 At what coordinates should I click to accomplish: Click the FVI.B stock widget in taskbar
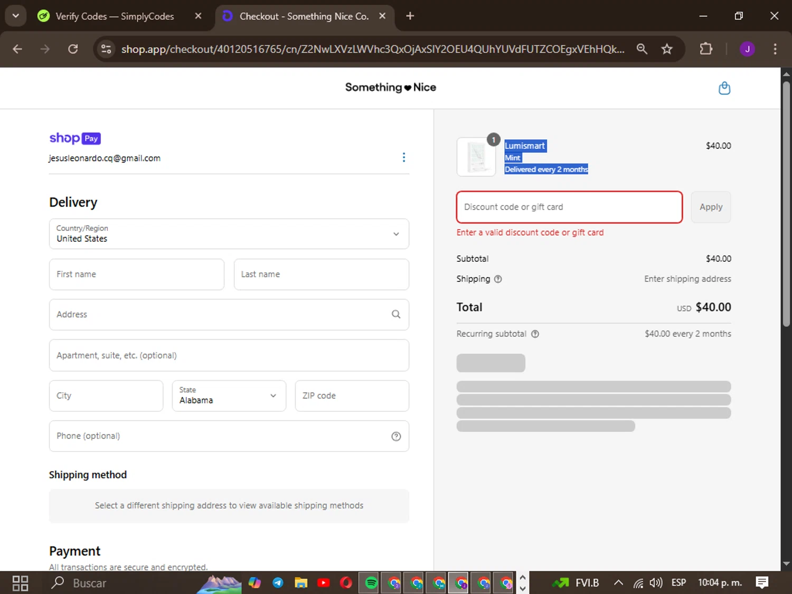pos(576,583)
